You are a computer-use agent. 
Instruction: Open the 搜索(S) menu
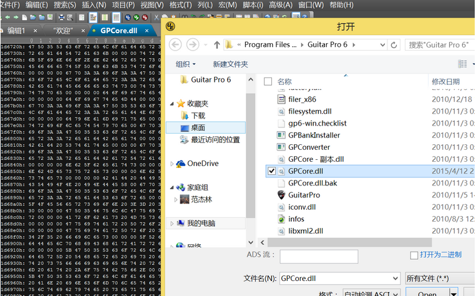pos(65,5)
